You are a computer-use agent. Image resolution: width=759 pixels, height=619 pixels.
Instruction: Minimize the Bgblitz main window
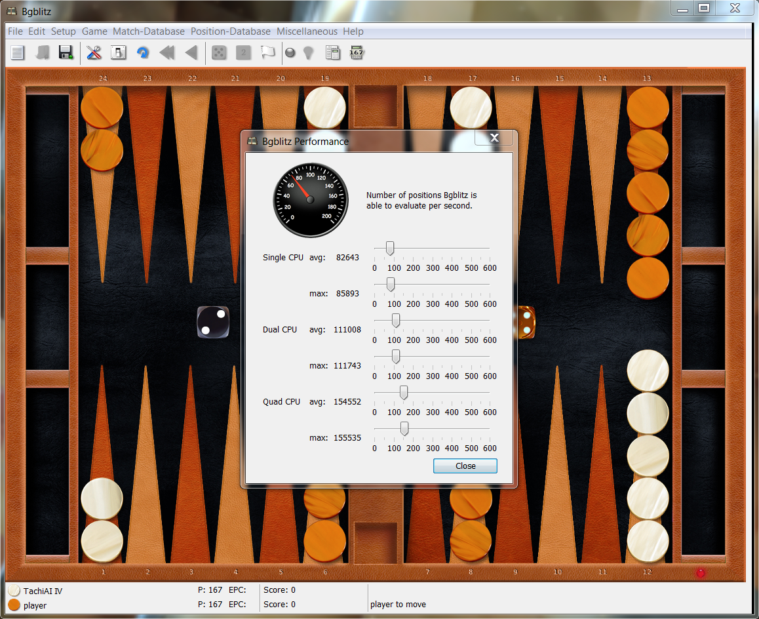[682, 9]
